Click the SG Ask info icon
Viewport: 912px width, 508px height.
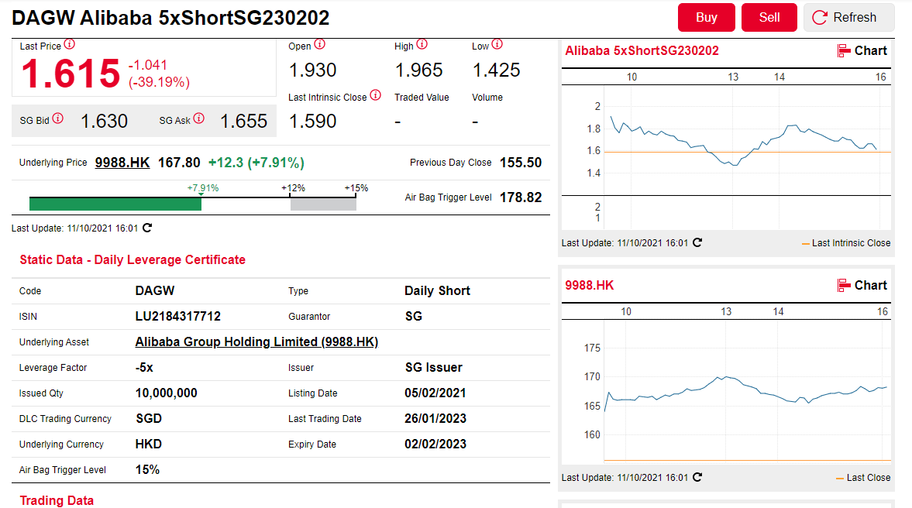click(x=199, y=118)
